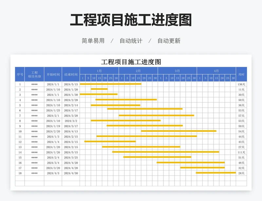
Task: Select the 序号 column header
Action: click(20, 74)
